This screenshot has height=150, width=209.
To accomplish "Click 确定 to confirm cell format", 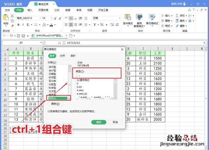I will (x=99, y=122).
